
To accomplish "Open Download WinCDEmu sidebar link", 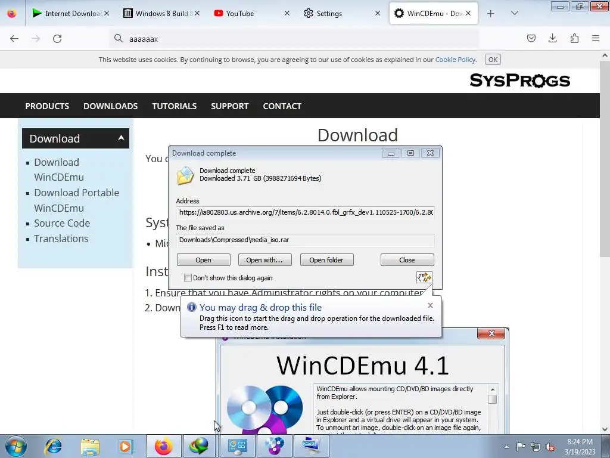I will pos(59,170).
